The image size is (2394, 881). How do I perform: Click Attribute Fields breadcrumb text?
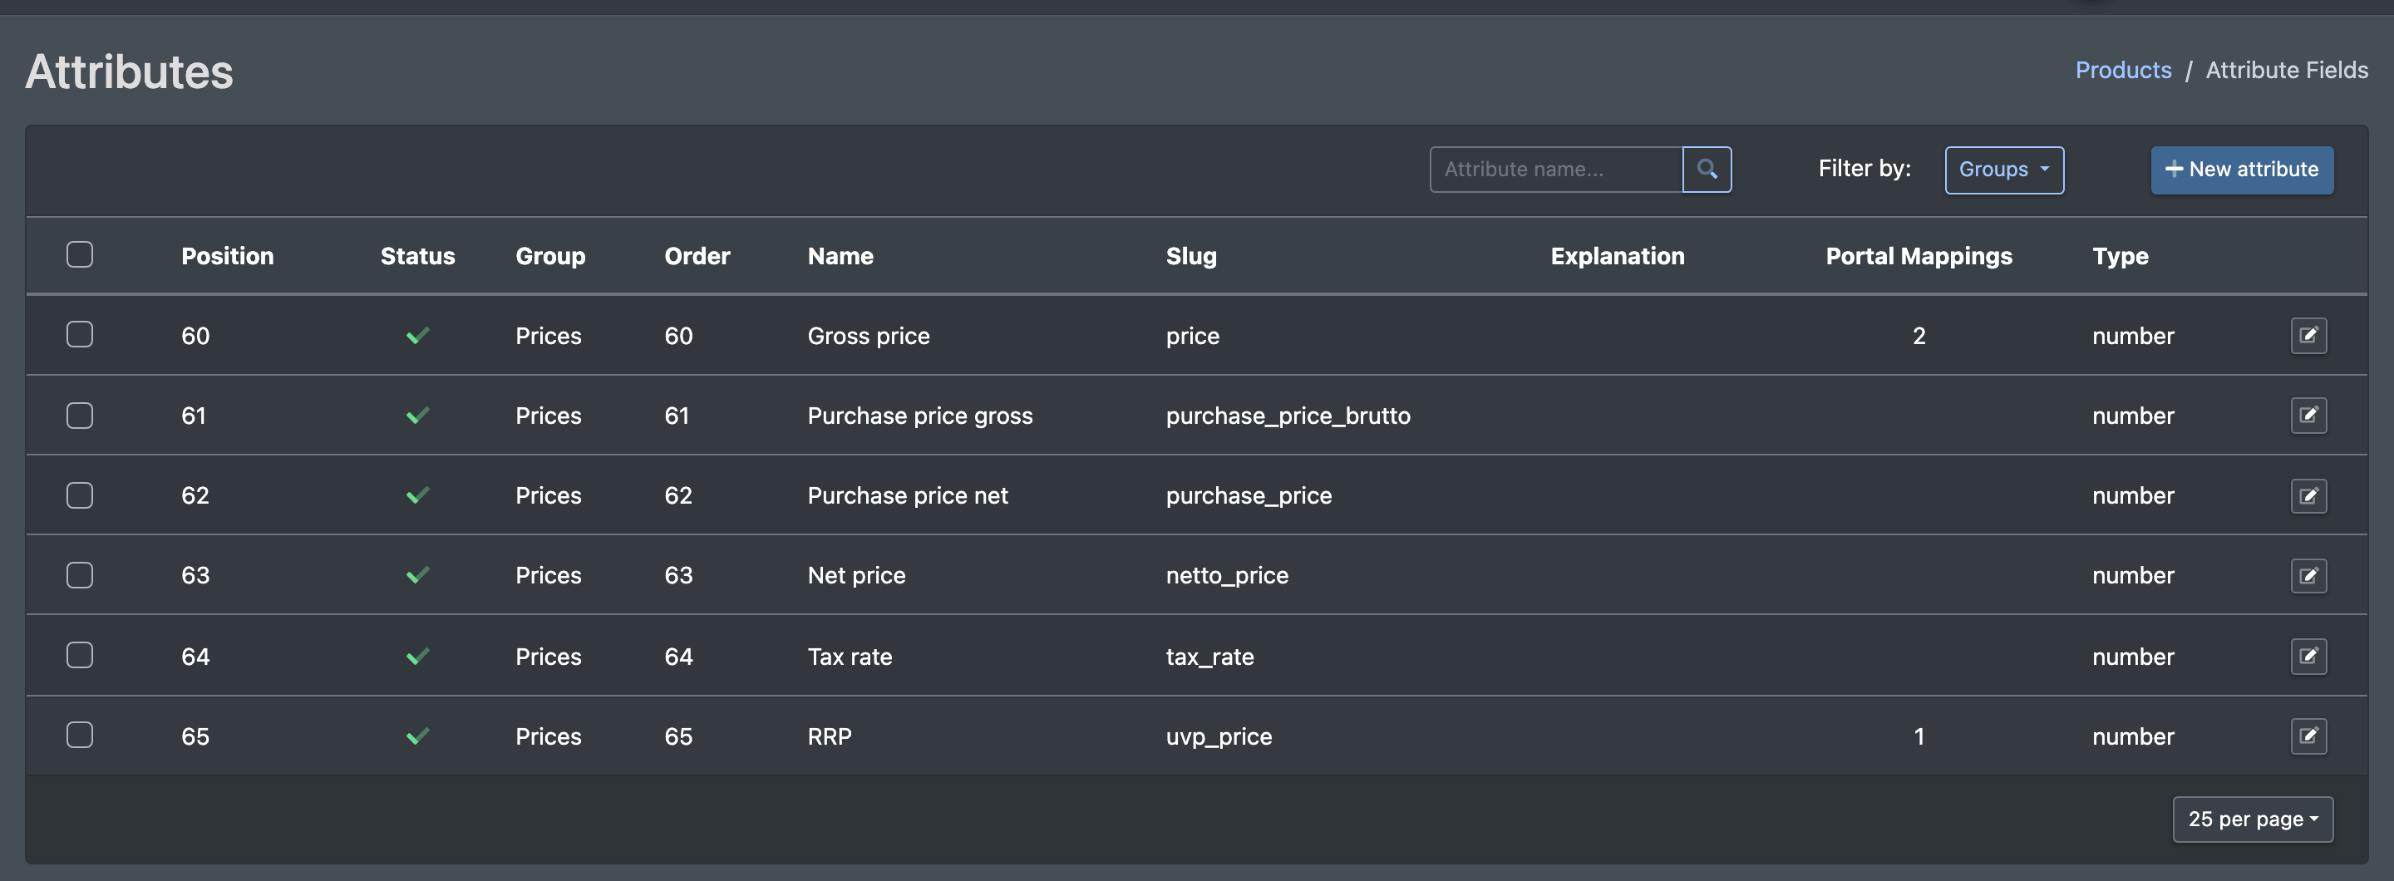click(2286, 70)
